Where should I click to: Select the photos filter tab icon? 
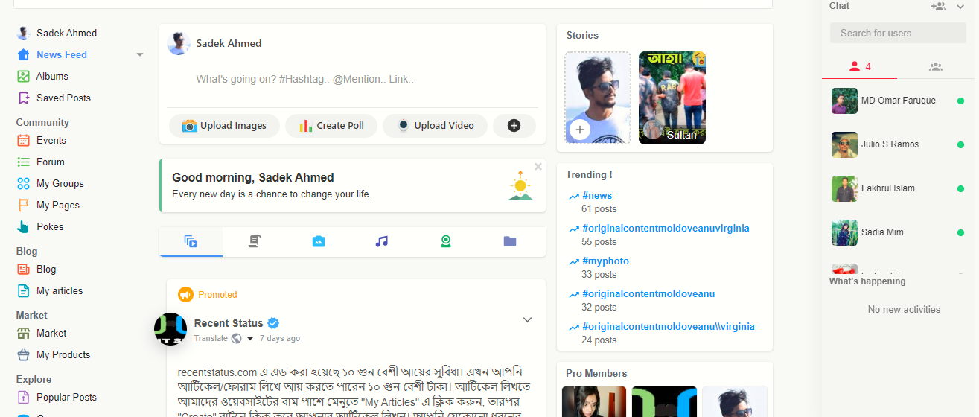319,241
